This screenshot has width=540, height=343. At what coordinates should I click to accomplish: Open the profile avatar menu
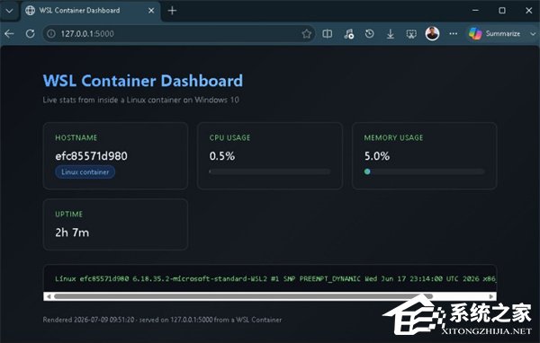point(432,34)
